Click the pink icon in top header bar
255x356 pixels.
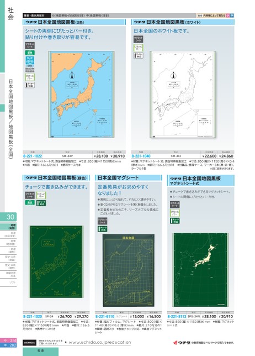(x=228, y=15)
